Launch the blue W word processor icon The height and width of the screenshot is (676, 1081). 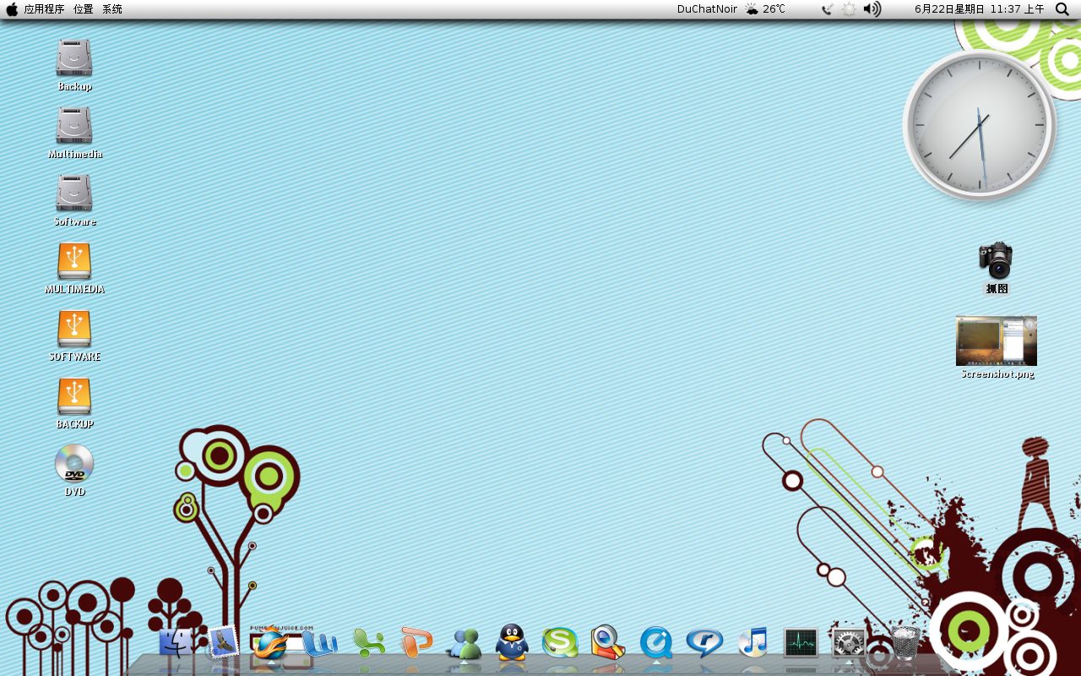[320, 643]
